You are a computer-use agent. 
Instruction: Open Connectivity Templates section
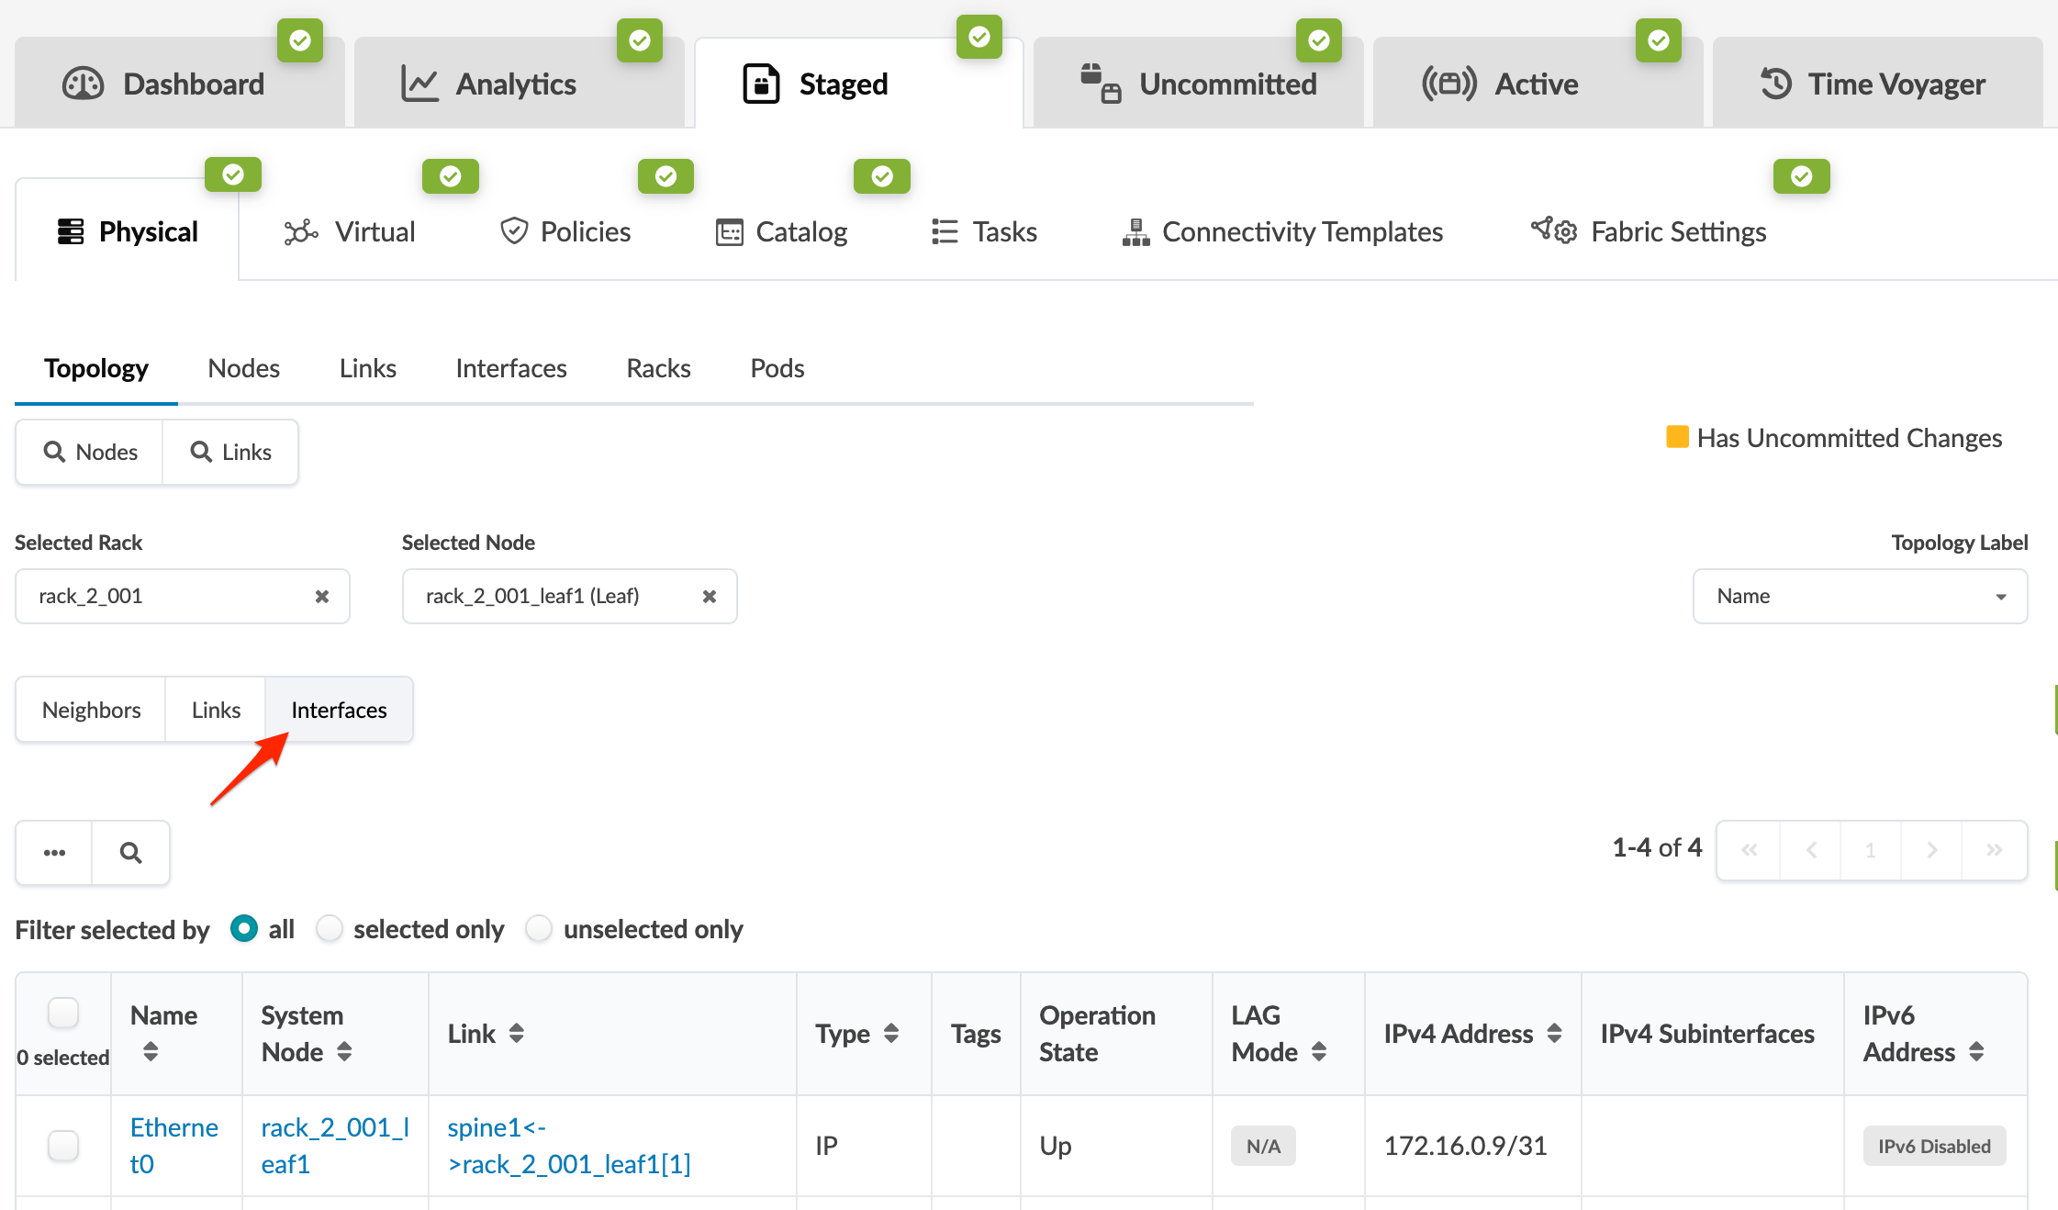1282,231
